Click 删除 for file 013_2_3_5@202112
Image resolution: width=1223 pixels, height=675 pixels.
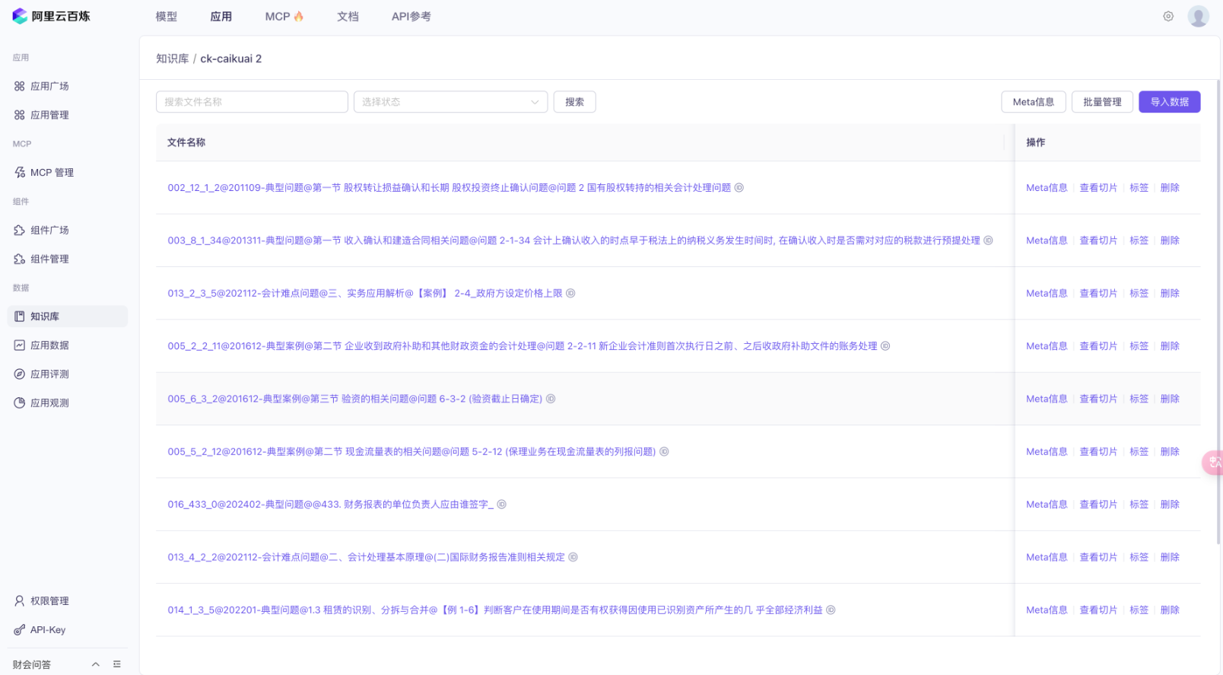coord(1170,294)
